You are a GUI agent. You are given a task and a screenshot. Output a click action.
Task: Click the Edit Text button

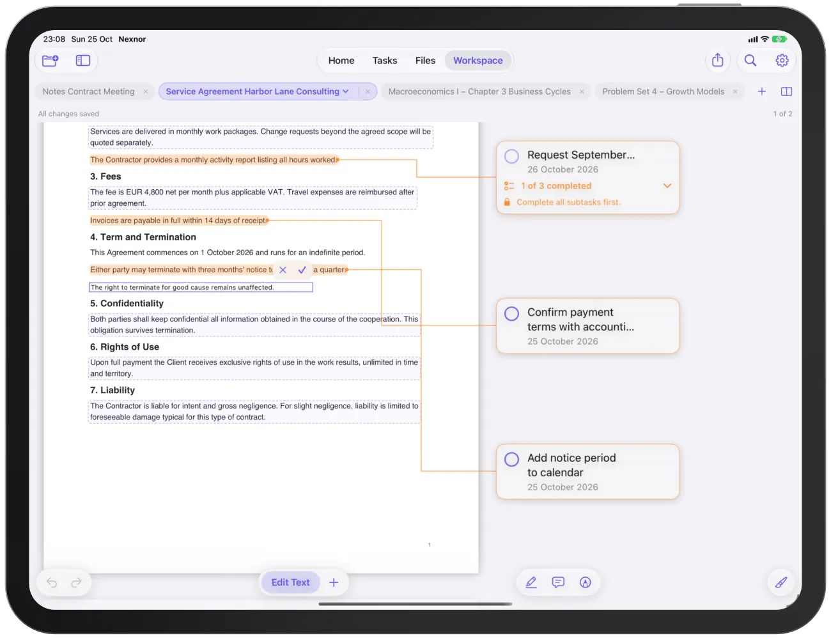pos(291,582)
